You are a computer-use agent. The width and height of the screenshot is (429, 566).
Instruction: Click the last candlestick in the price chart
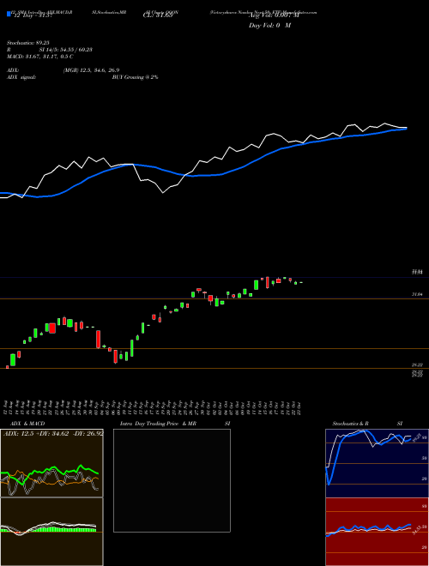[301, 283]
